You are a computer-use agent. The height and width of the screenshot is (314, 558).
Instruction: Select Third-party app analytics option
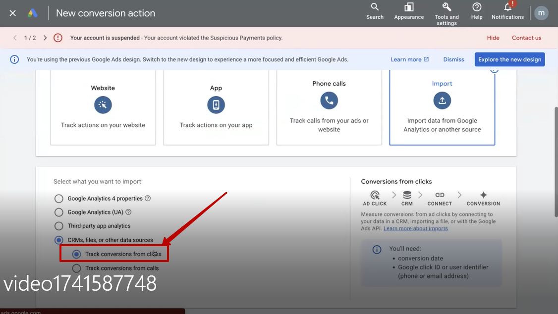click(x=58, y=226)
